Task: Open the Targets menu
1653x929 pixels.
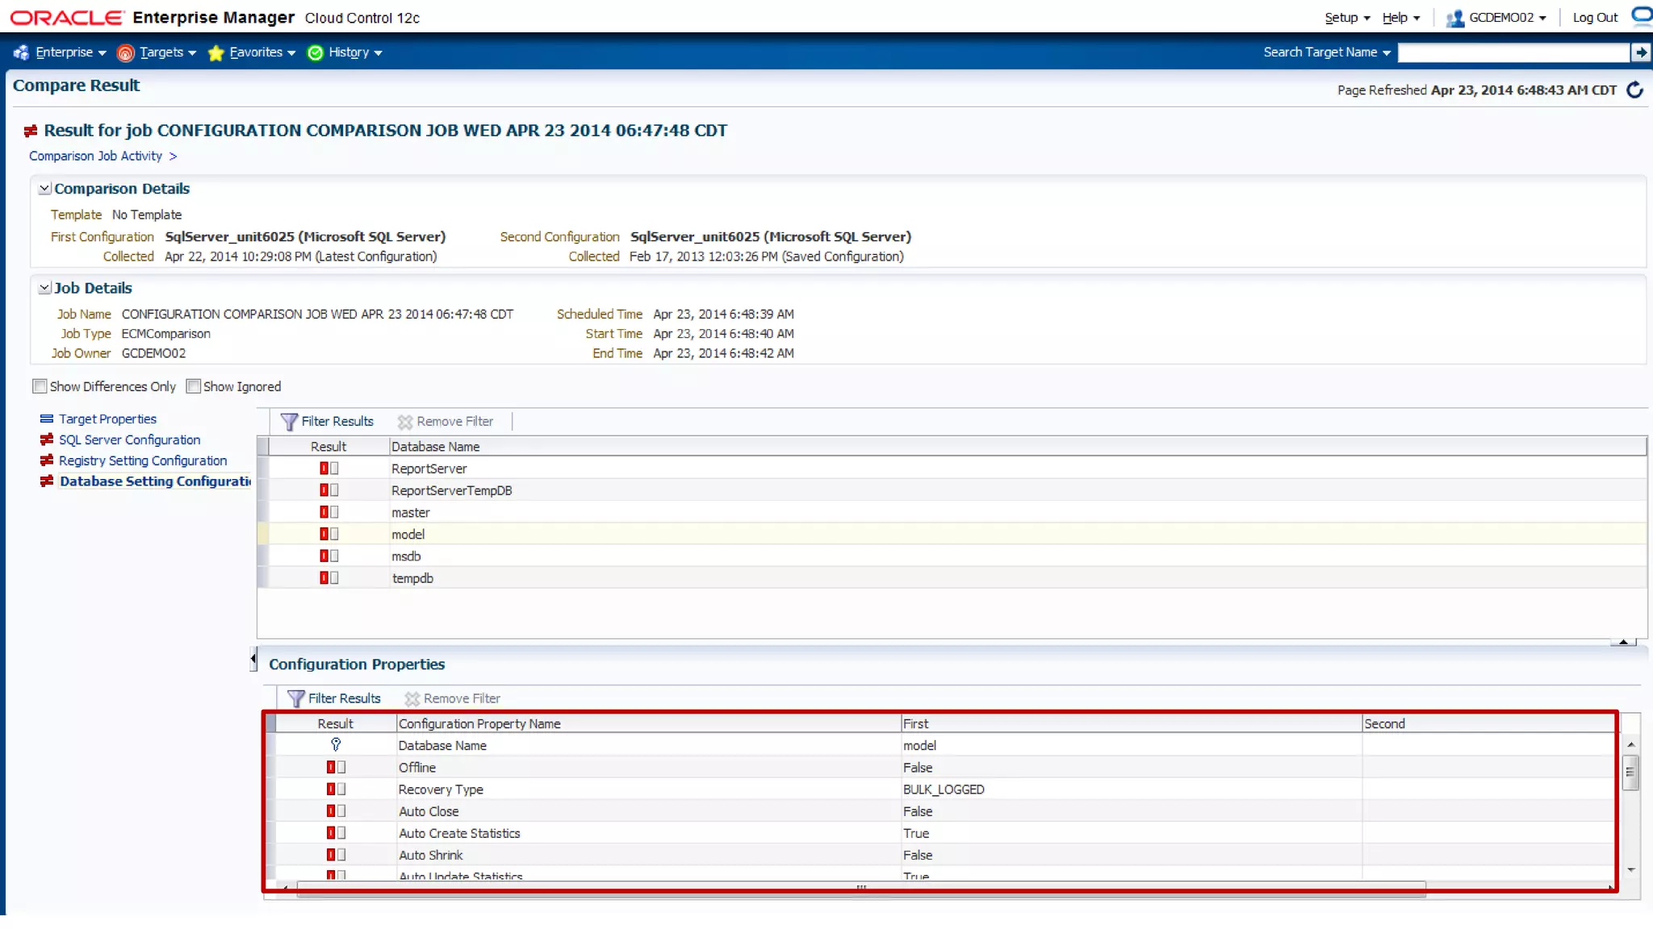Action: coord(167,52)
